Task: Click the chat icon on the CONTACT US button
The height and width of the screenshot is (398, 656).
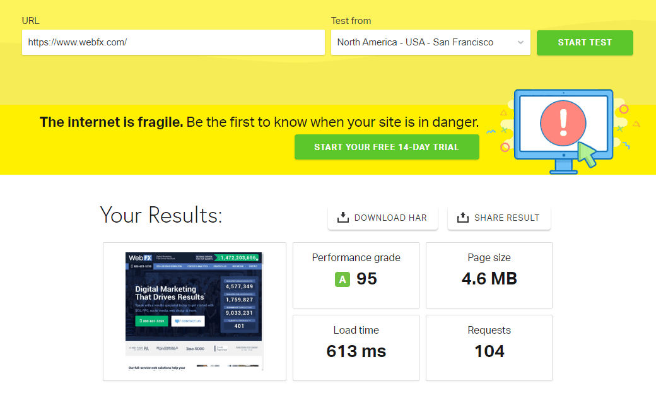Action: point(177,321)
